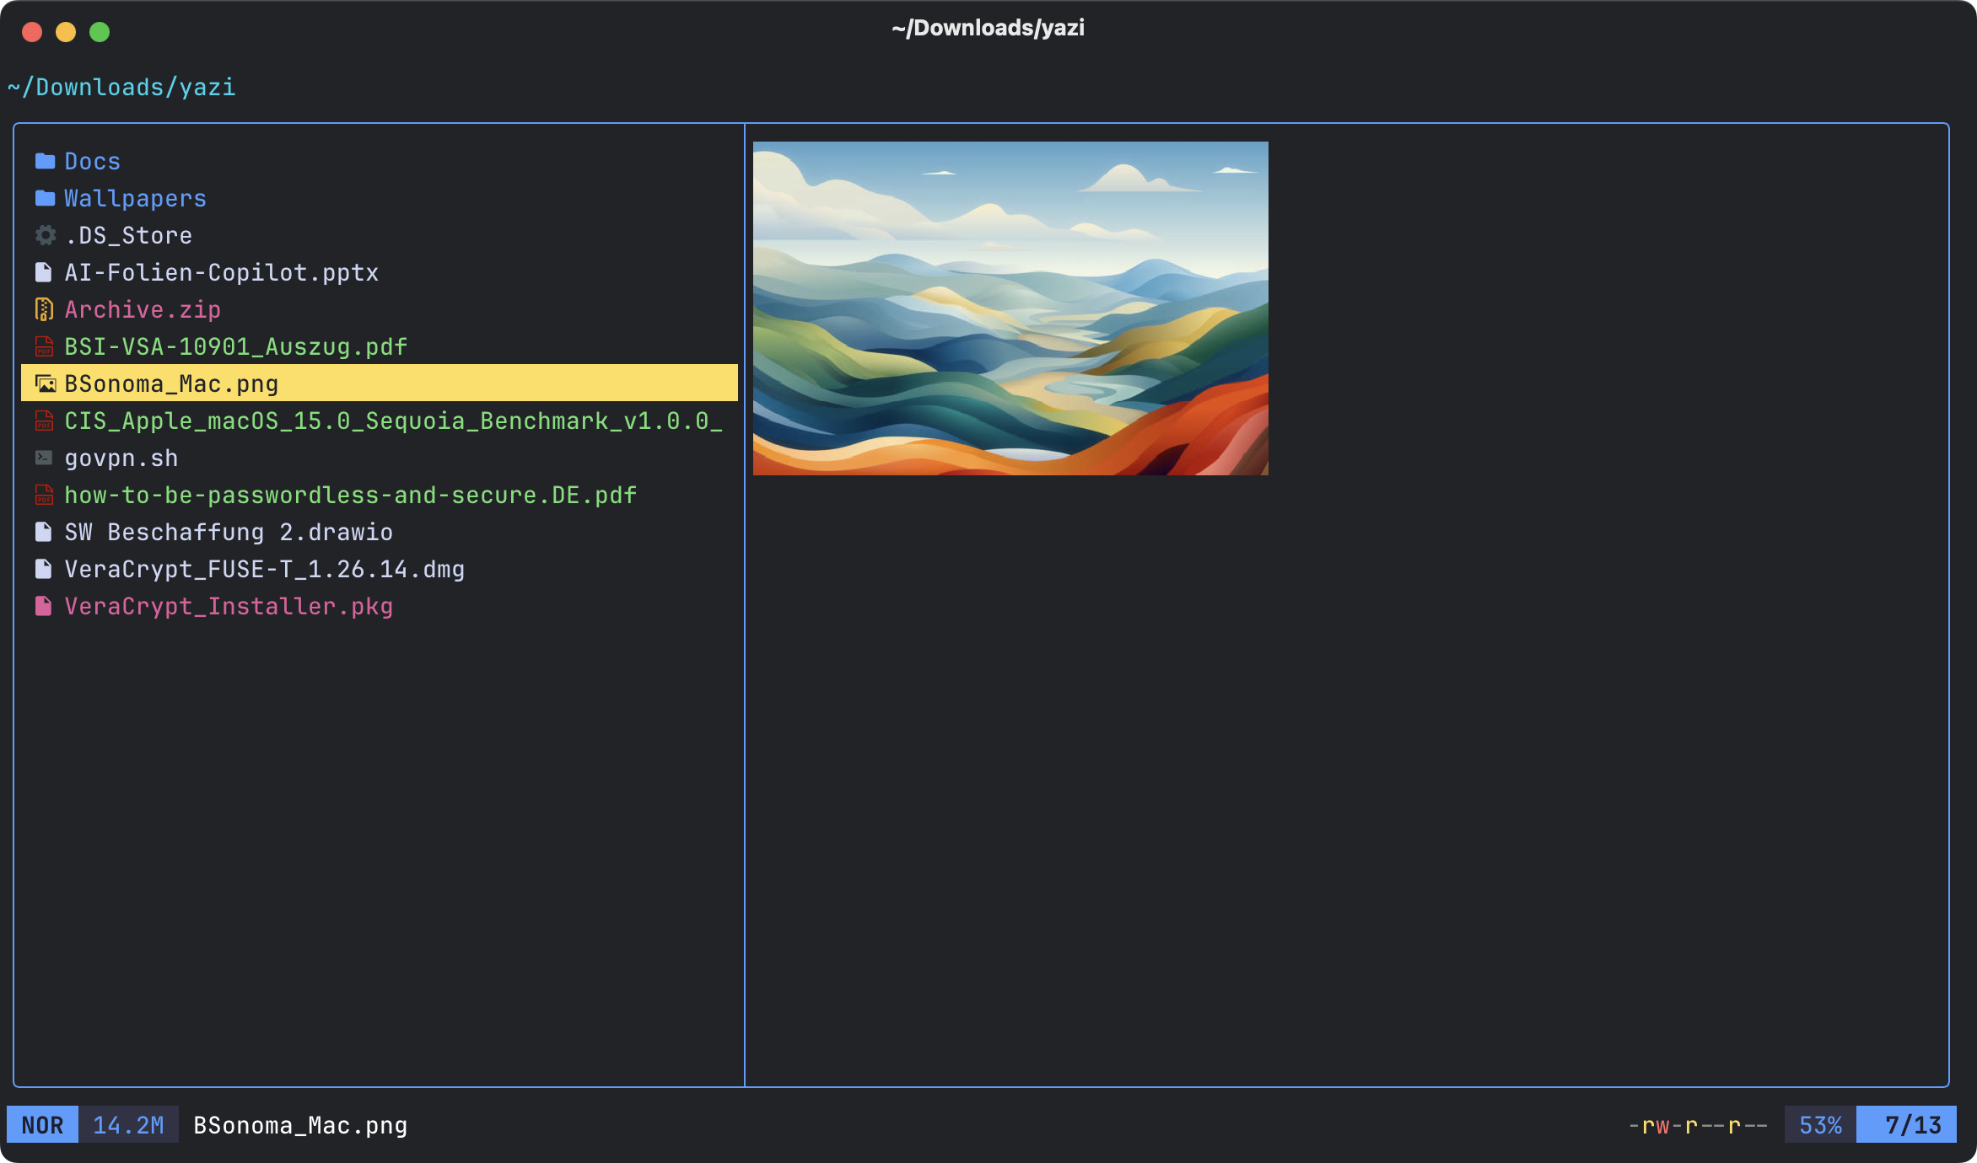Select the .DS_Store file name
Image resolution: width=1977 pixels, height=1163 pixels.
(128, 235)
